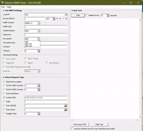Open the SNMP Version dropdown
This screenshot has width=143, height=131.
(x=39, y=23)
